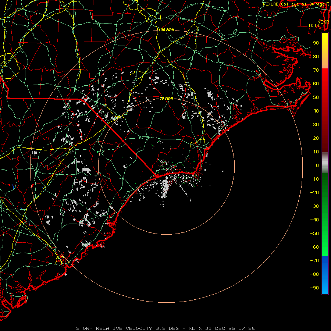Click the storm relative velocity caption text
Image resolution: width=331 pixels, height=331 pixels.
pyautogui.click(x=165, y=328)
